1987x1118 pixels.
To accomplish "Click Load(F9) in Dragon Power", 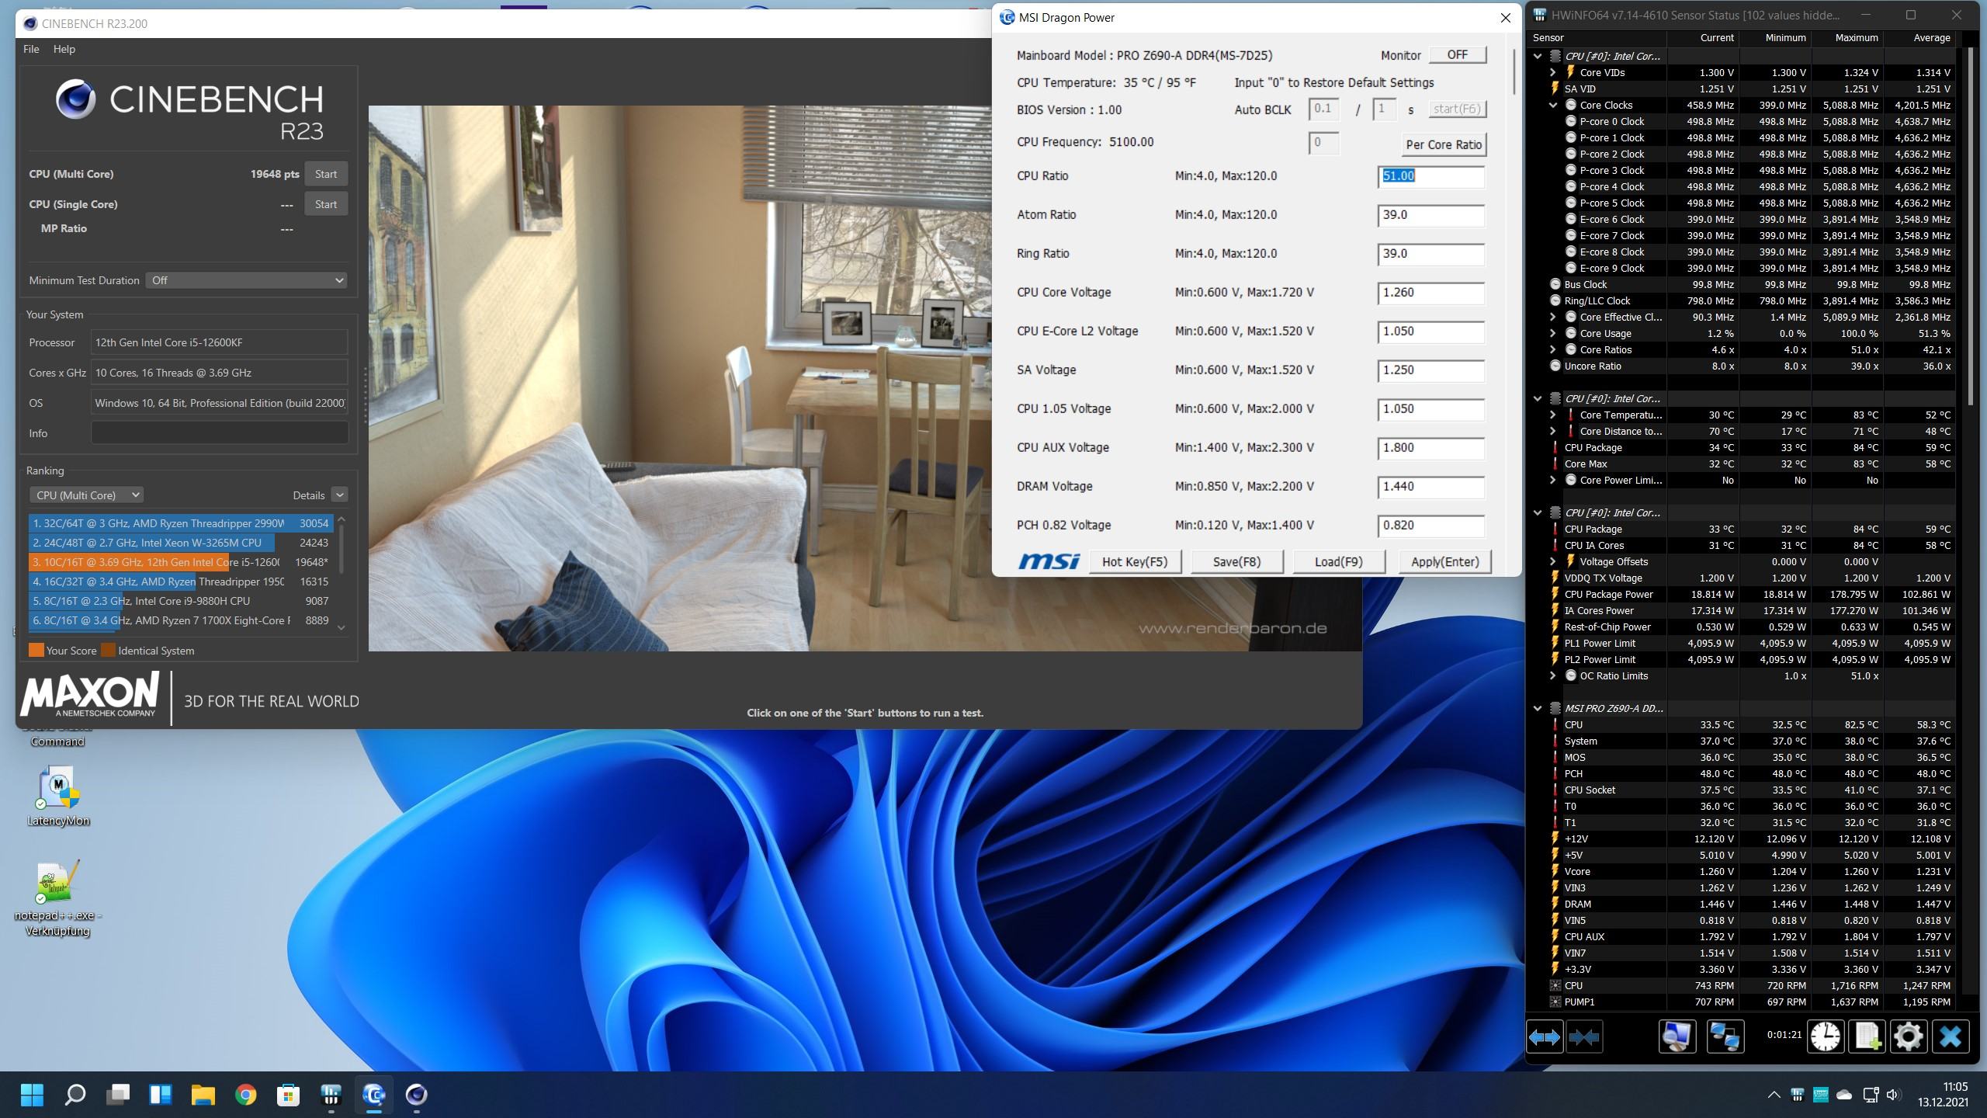I will pos(1339,561).
